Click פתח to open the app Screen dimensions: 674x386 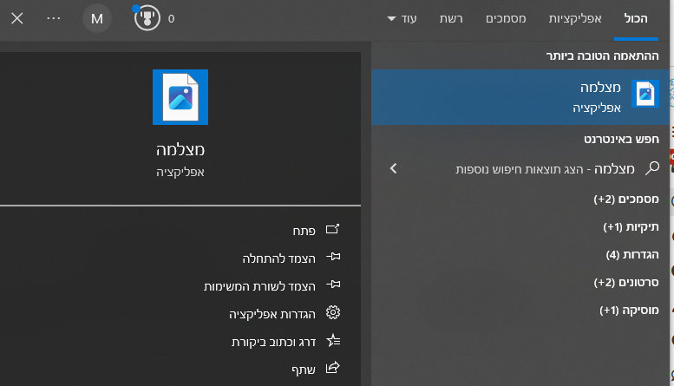[x=304, y=231]
